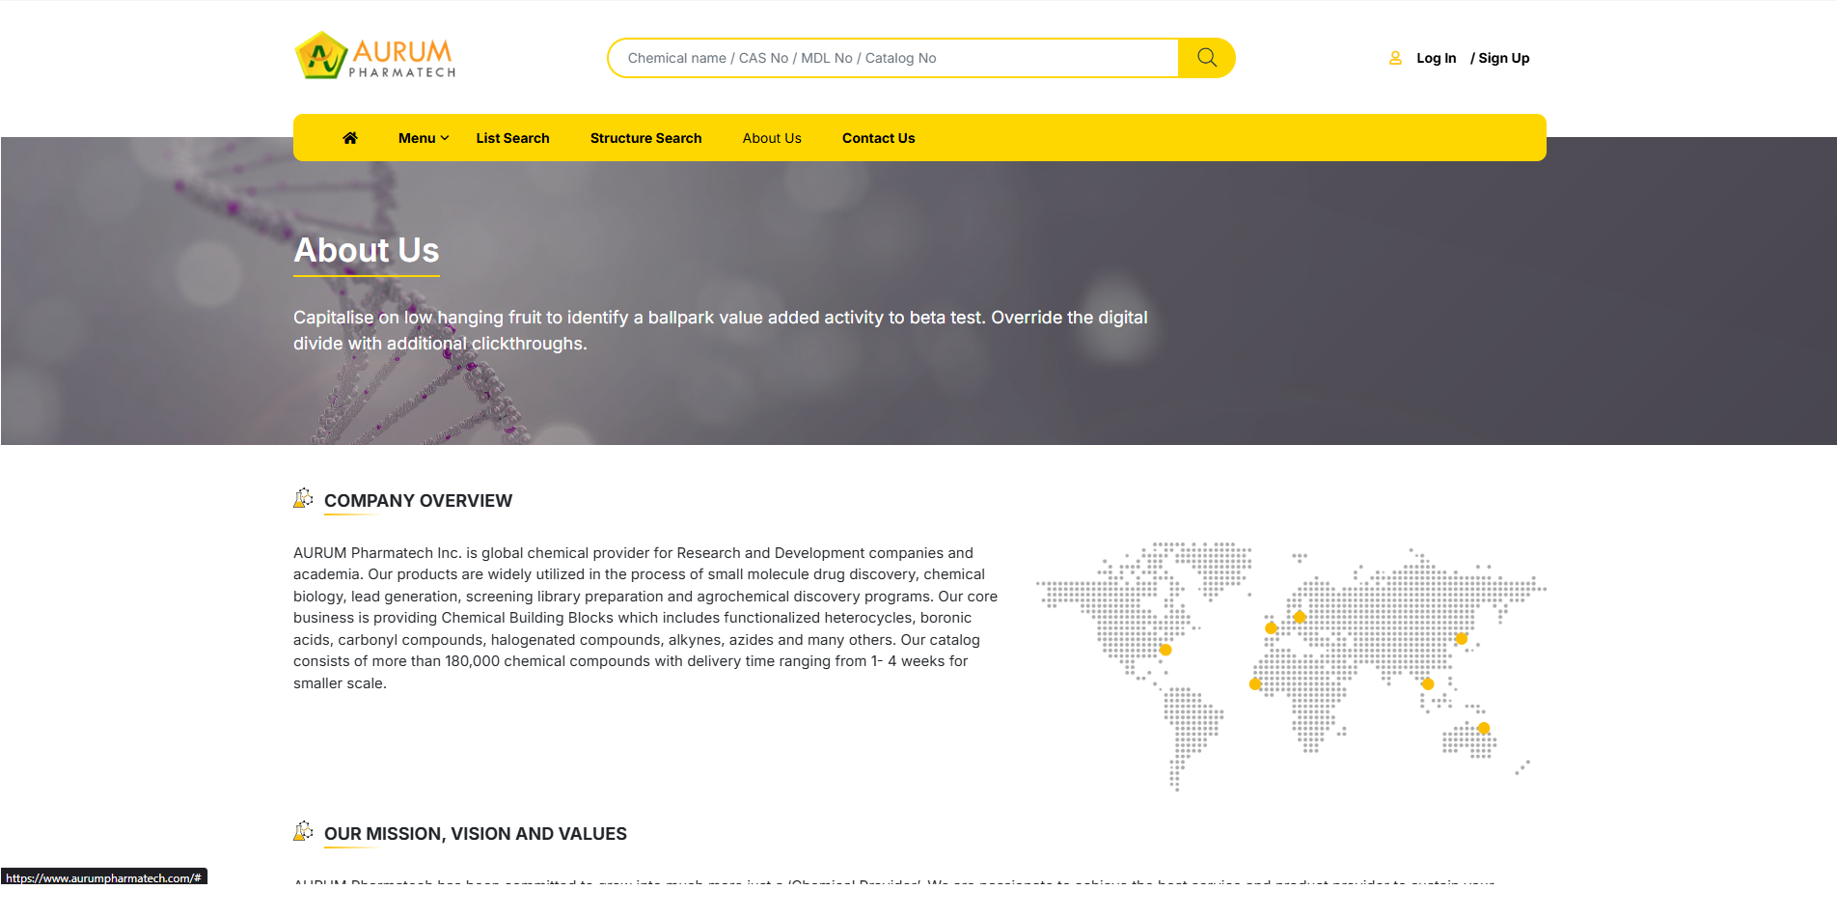
Task: Click the home icon in navigation bar
Action: 350,138
